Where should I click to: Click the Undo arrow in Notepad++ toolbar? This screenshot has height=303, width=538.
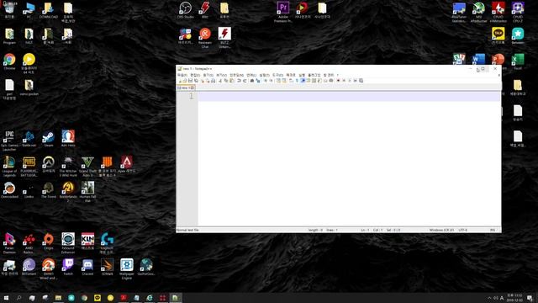pyautogui.click(x=239, y=81)
